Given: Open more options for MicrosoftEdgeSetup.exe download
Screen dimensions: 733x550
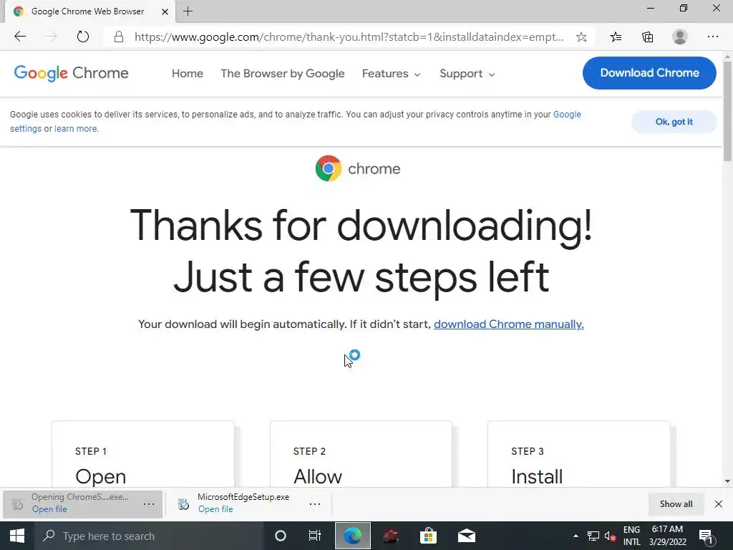Looking at the screenshot, I should [315, 504].
